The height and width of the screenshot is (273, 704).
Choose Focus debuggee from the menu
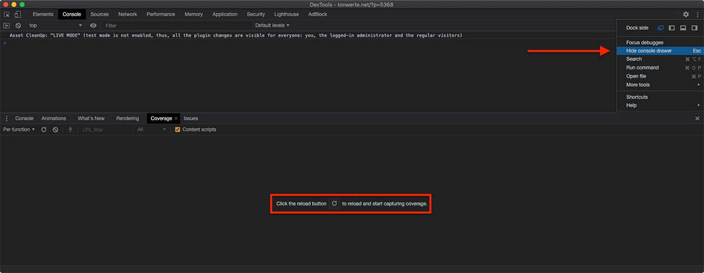click(x=660, y=42)
